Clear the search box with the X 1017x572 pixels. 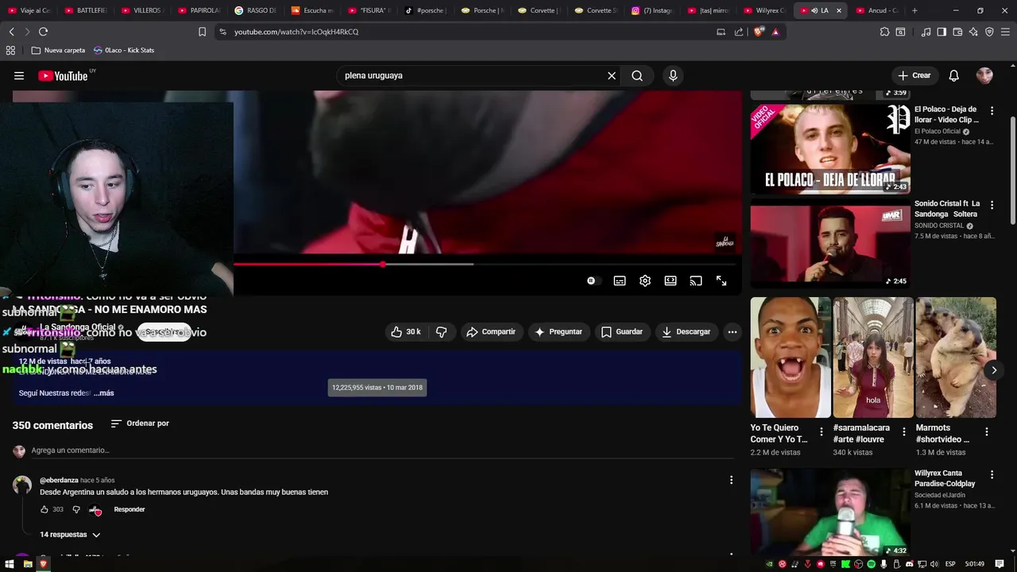pos(612,75)
